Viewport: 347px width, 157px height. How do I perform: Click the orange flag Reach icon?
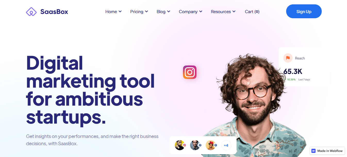(x=288, y=58)
